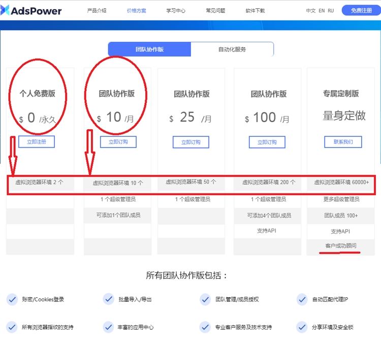Click the 团队管理/成员授权 checkmark icon
The image size is (381, 341).
coord(205,299)
